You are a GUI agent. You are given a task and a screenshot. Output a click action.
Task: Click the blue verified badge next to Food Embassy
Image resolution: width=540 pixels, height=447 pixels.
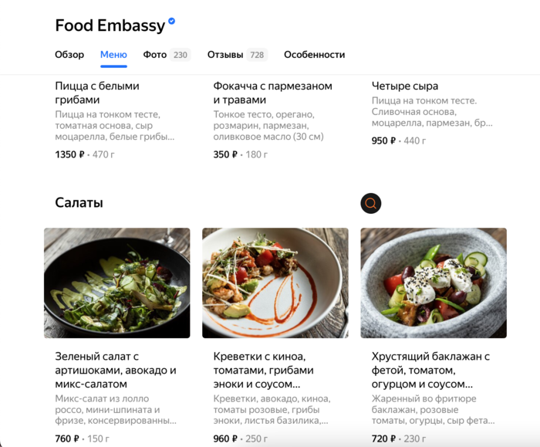171,21
